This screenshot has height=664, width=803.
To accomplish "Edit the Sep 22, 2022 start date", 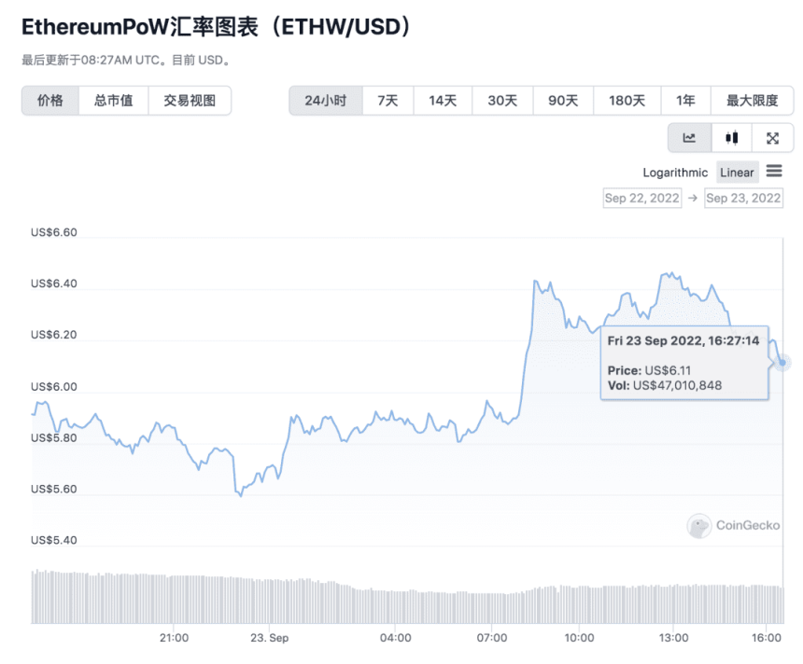I will pos(643,198).
